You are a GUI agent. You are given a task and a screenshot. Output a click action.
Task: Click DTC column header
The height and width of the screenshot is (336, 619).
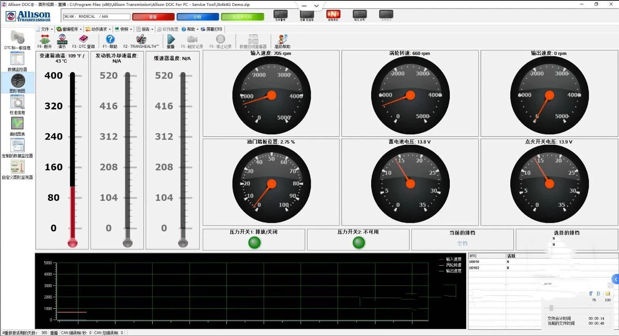coord(487,256)
